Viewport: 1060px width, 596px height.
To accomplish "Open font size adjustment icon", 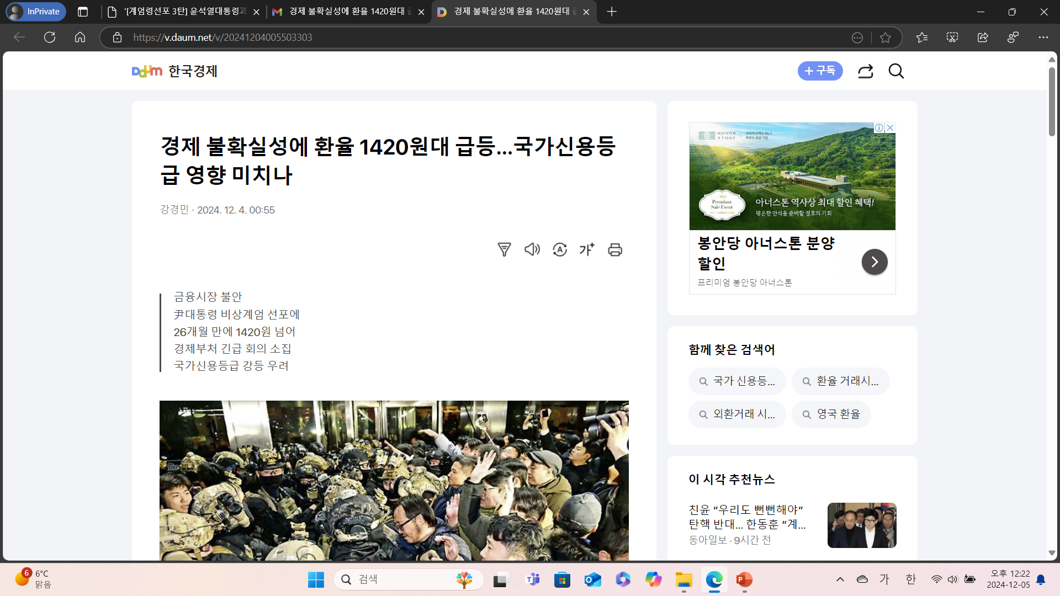I will pyautogui.click(x=587, y=249).
